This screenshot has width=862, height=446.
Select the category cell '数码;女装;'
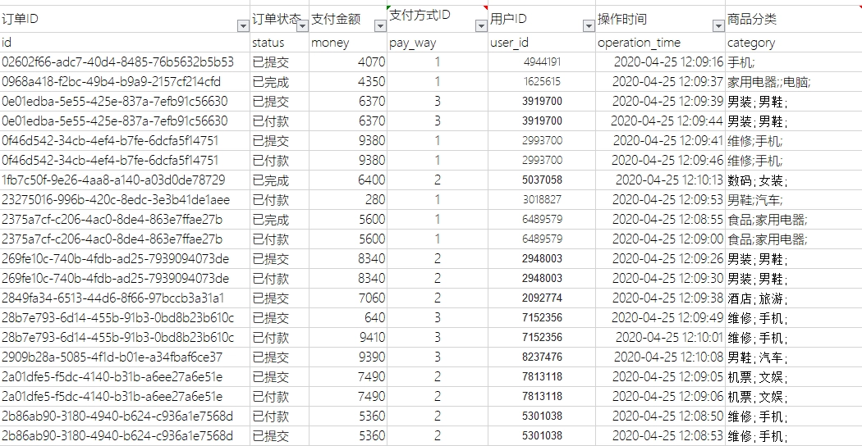pyautogui.click(x=794, y=180)
